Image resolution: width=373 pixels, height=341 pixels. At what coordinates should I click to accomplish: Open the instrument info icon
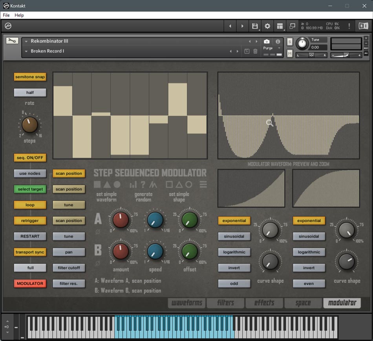[x=278, y=42]
